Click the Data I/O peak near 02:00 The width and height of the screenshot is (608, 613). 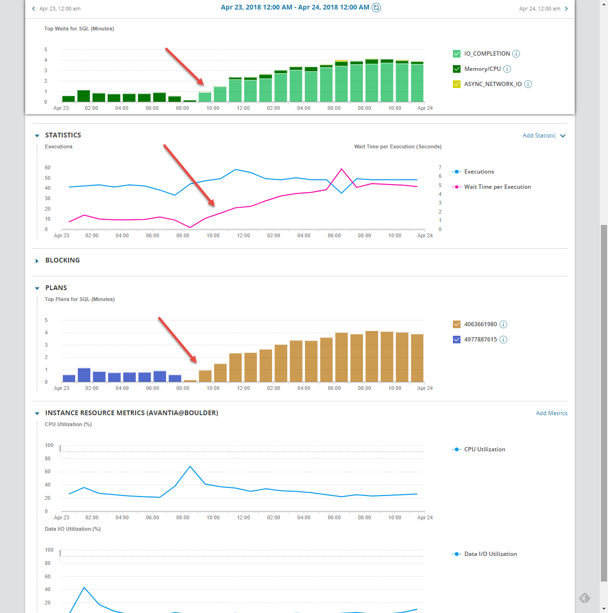[x=84, y=588]
